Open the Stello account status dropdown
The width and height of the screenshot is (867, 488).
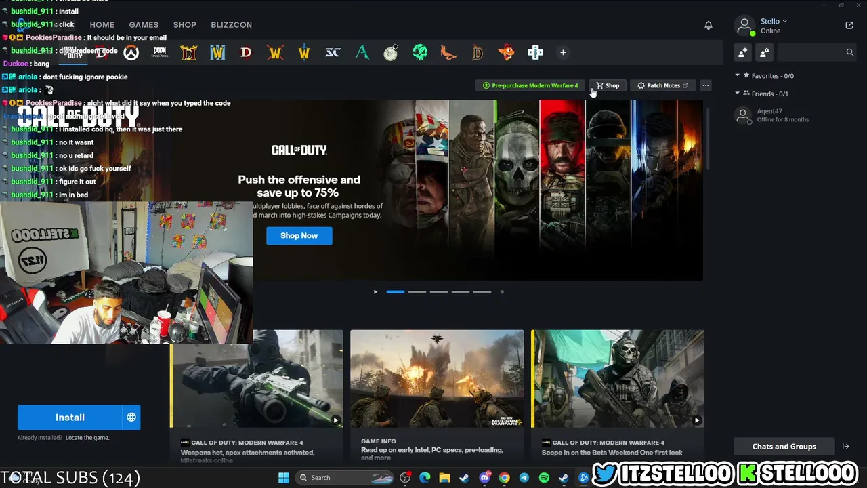click(774, 21)
